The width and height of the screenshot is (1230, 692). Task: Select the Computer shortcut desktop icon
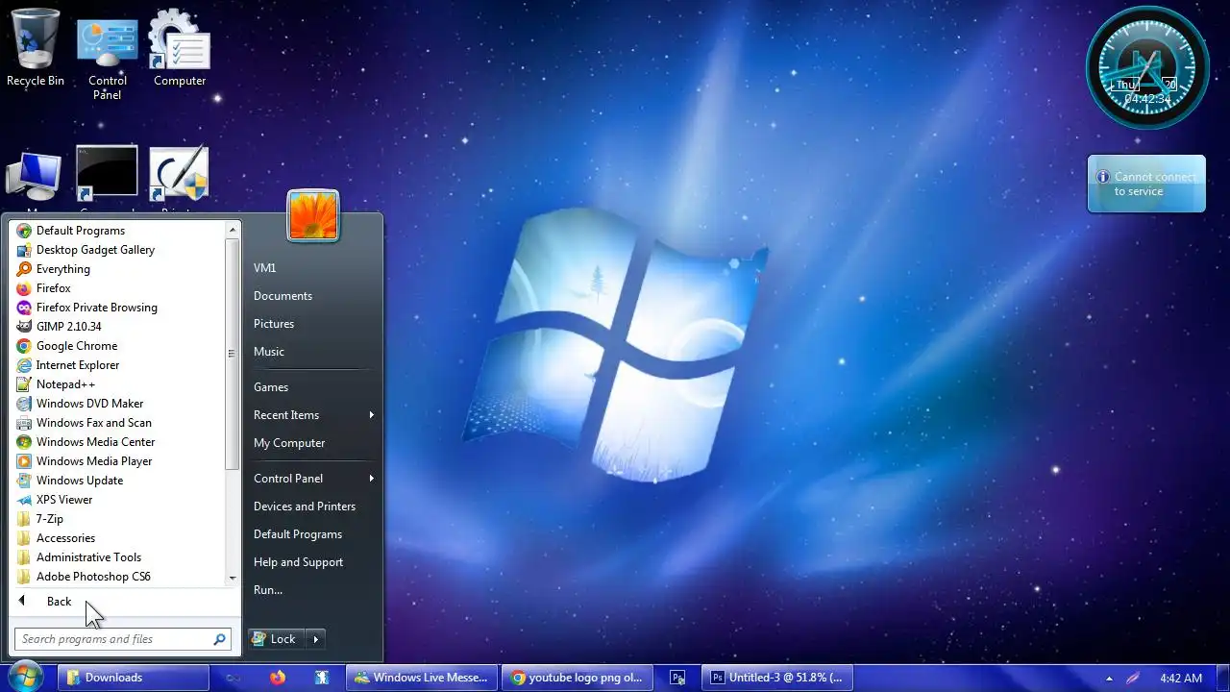(x=180, y=47)
